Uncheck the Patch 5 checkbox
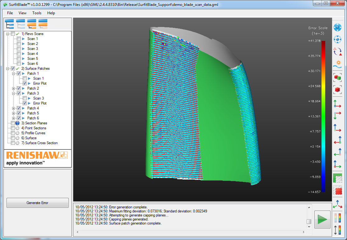 click(19, 113)
